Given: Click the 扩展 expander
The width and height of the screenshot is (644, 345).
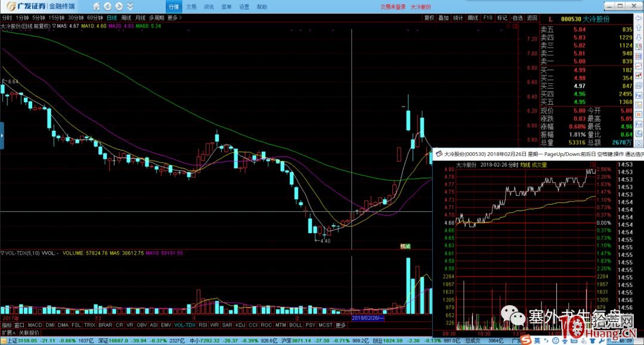Looking at the screenshot, I should coord(8,333).
